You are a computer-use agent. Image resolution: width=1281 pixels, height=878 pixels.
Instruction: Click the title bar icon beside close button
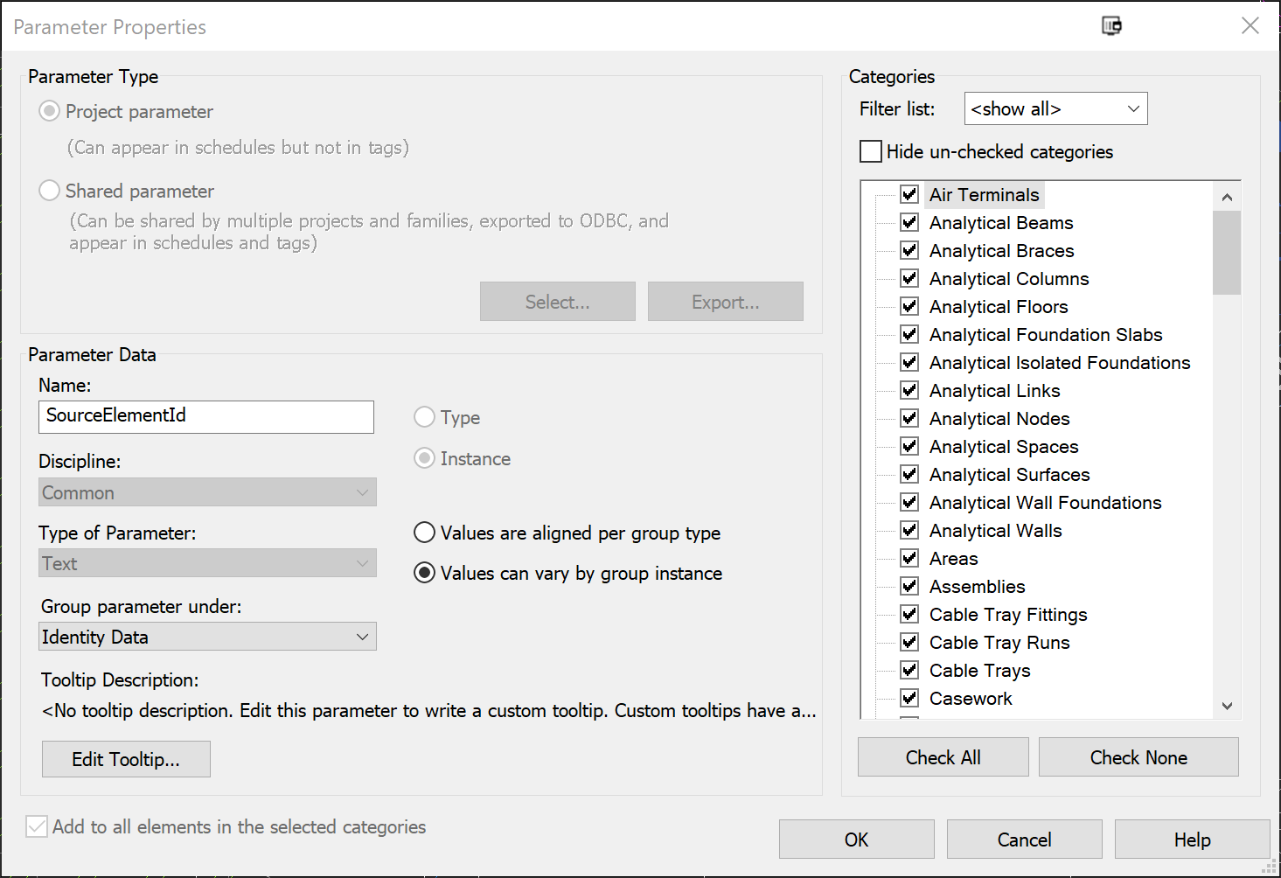point(1111,26)
